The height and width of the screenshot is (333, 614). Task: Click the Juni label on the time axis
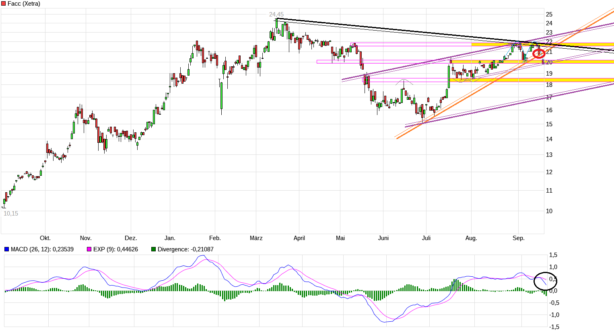[x=383, y=238]
